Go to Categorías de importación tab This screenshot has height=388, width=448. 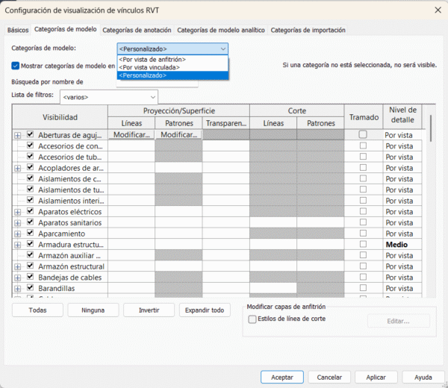tap(308, 30)
